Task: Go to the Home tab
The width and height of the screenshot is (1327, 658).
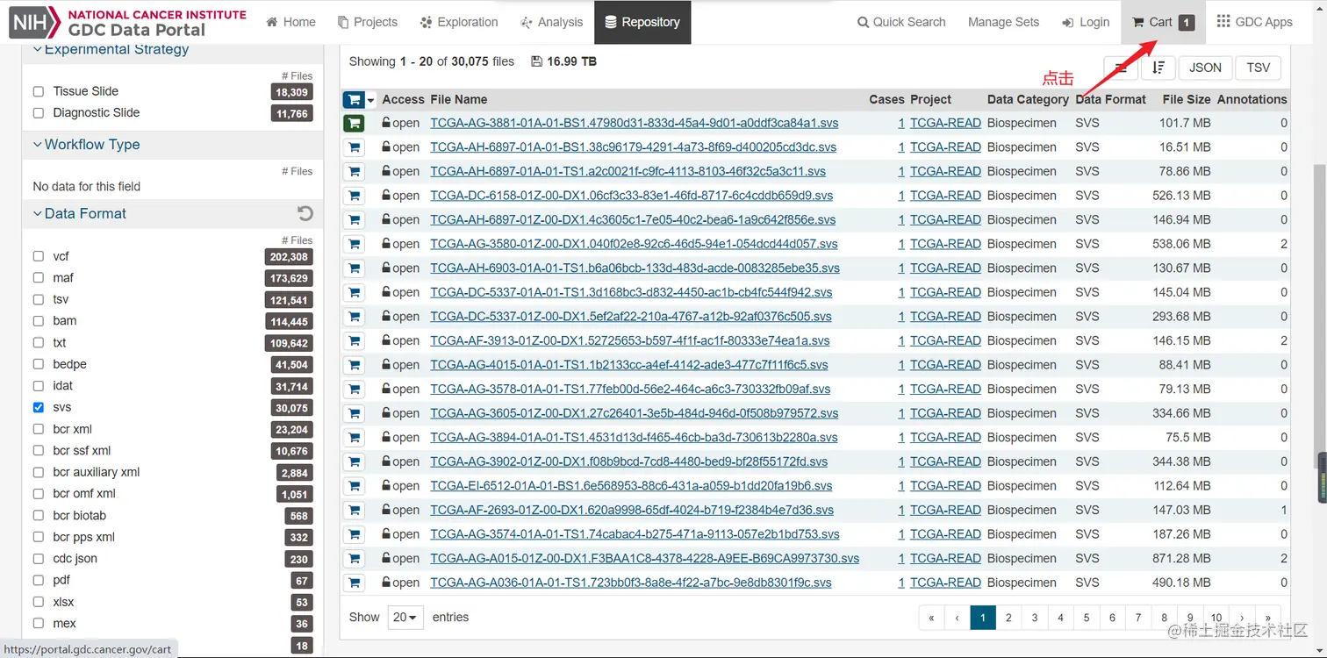Action: pyautogui.click(x=291, y=22)
